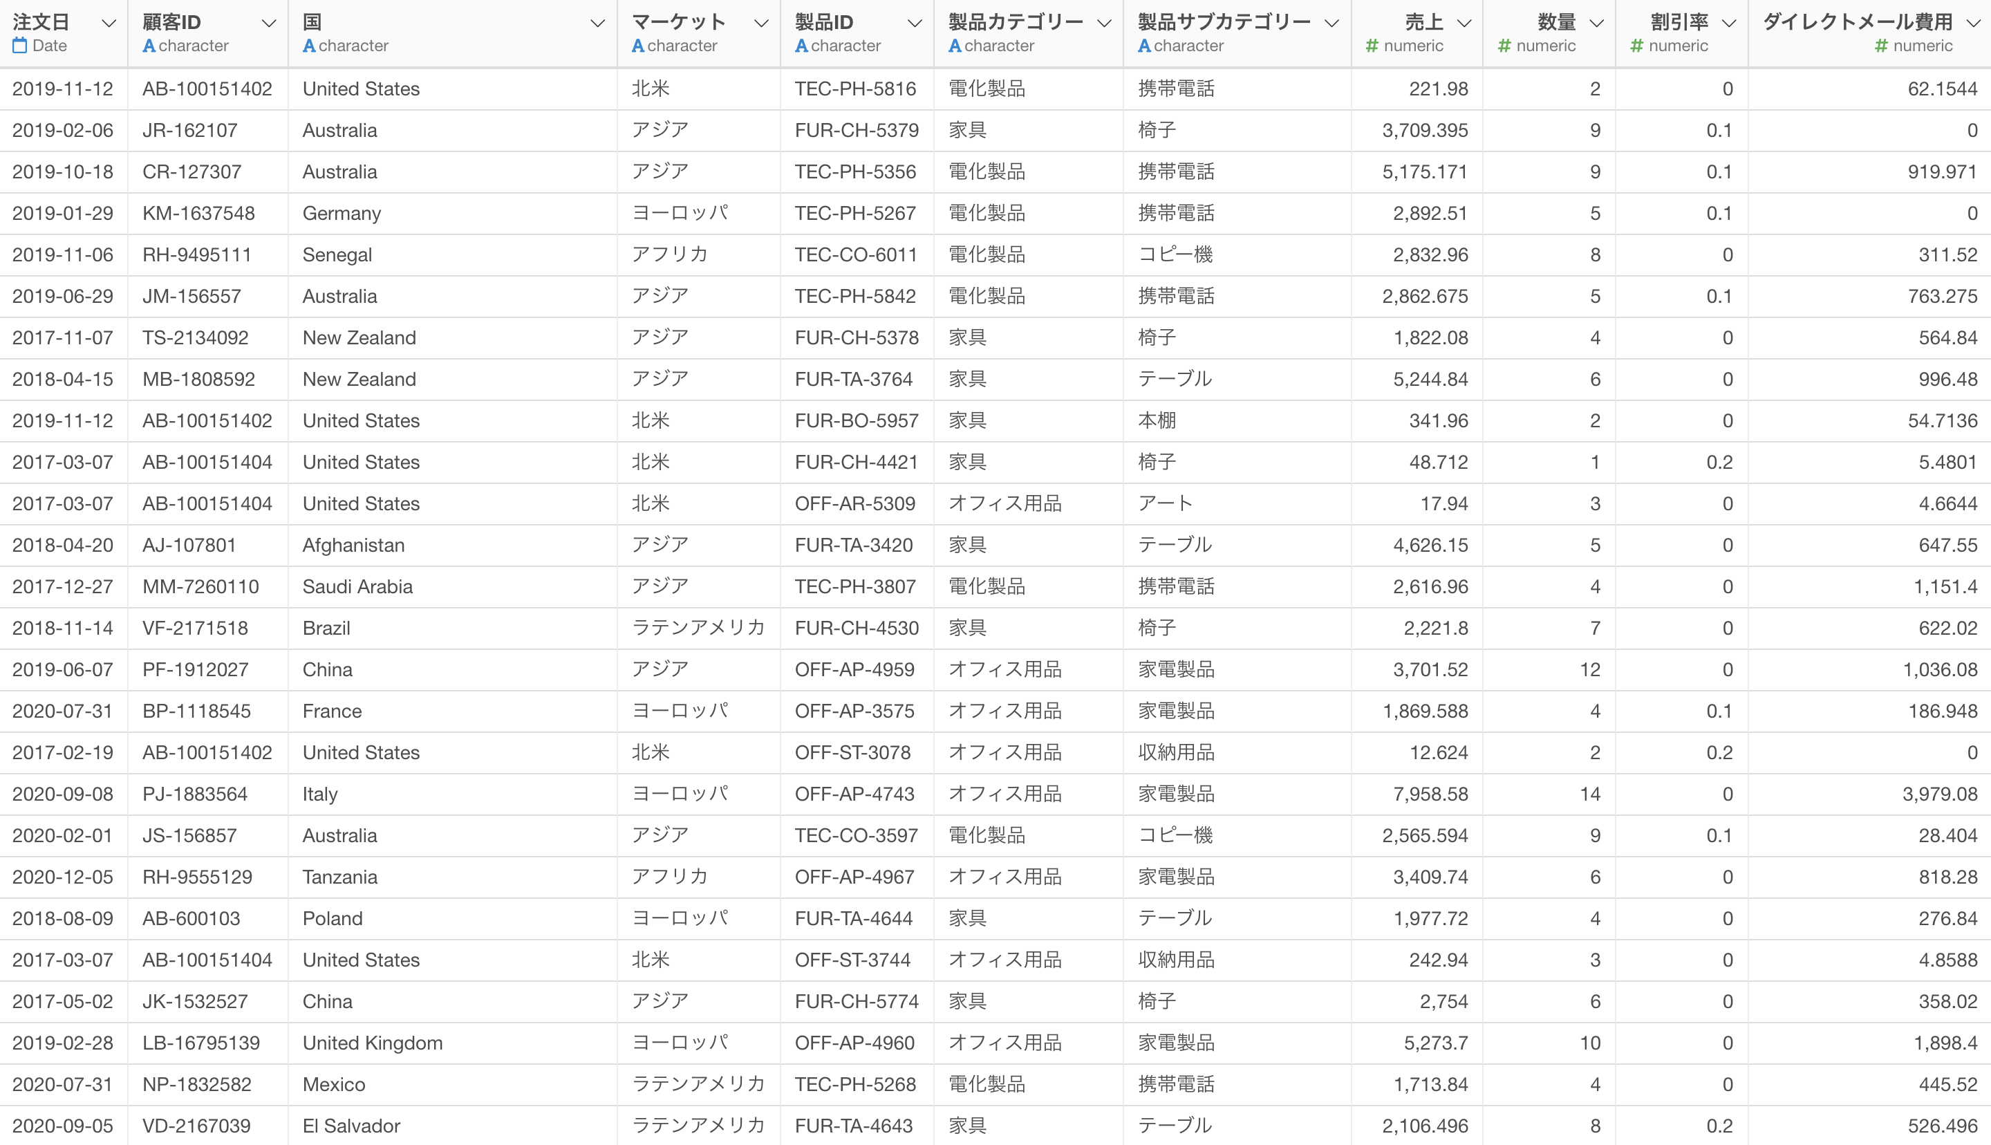Open the ダイレクトメール費用 column dropdown arrow

click(x=1972, y=24)
